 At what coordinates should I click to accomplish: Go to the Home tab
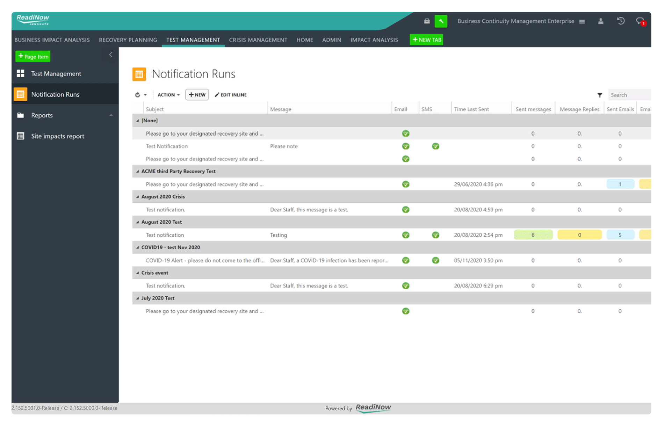pos(305,40)
